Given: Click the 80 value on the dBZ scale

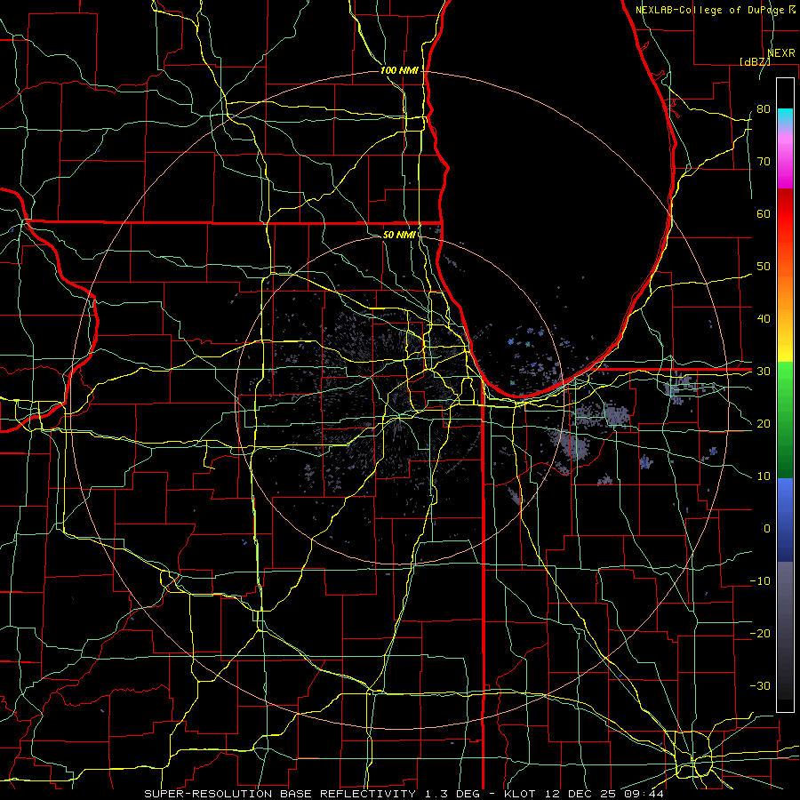Looking at the screenshot, I should point(764,109).
